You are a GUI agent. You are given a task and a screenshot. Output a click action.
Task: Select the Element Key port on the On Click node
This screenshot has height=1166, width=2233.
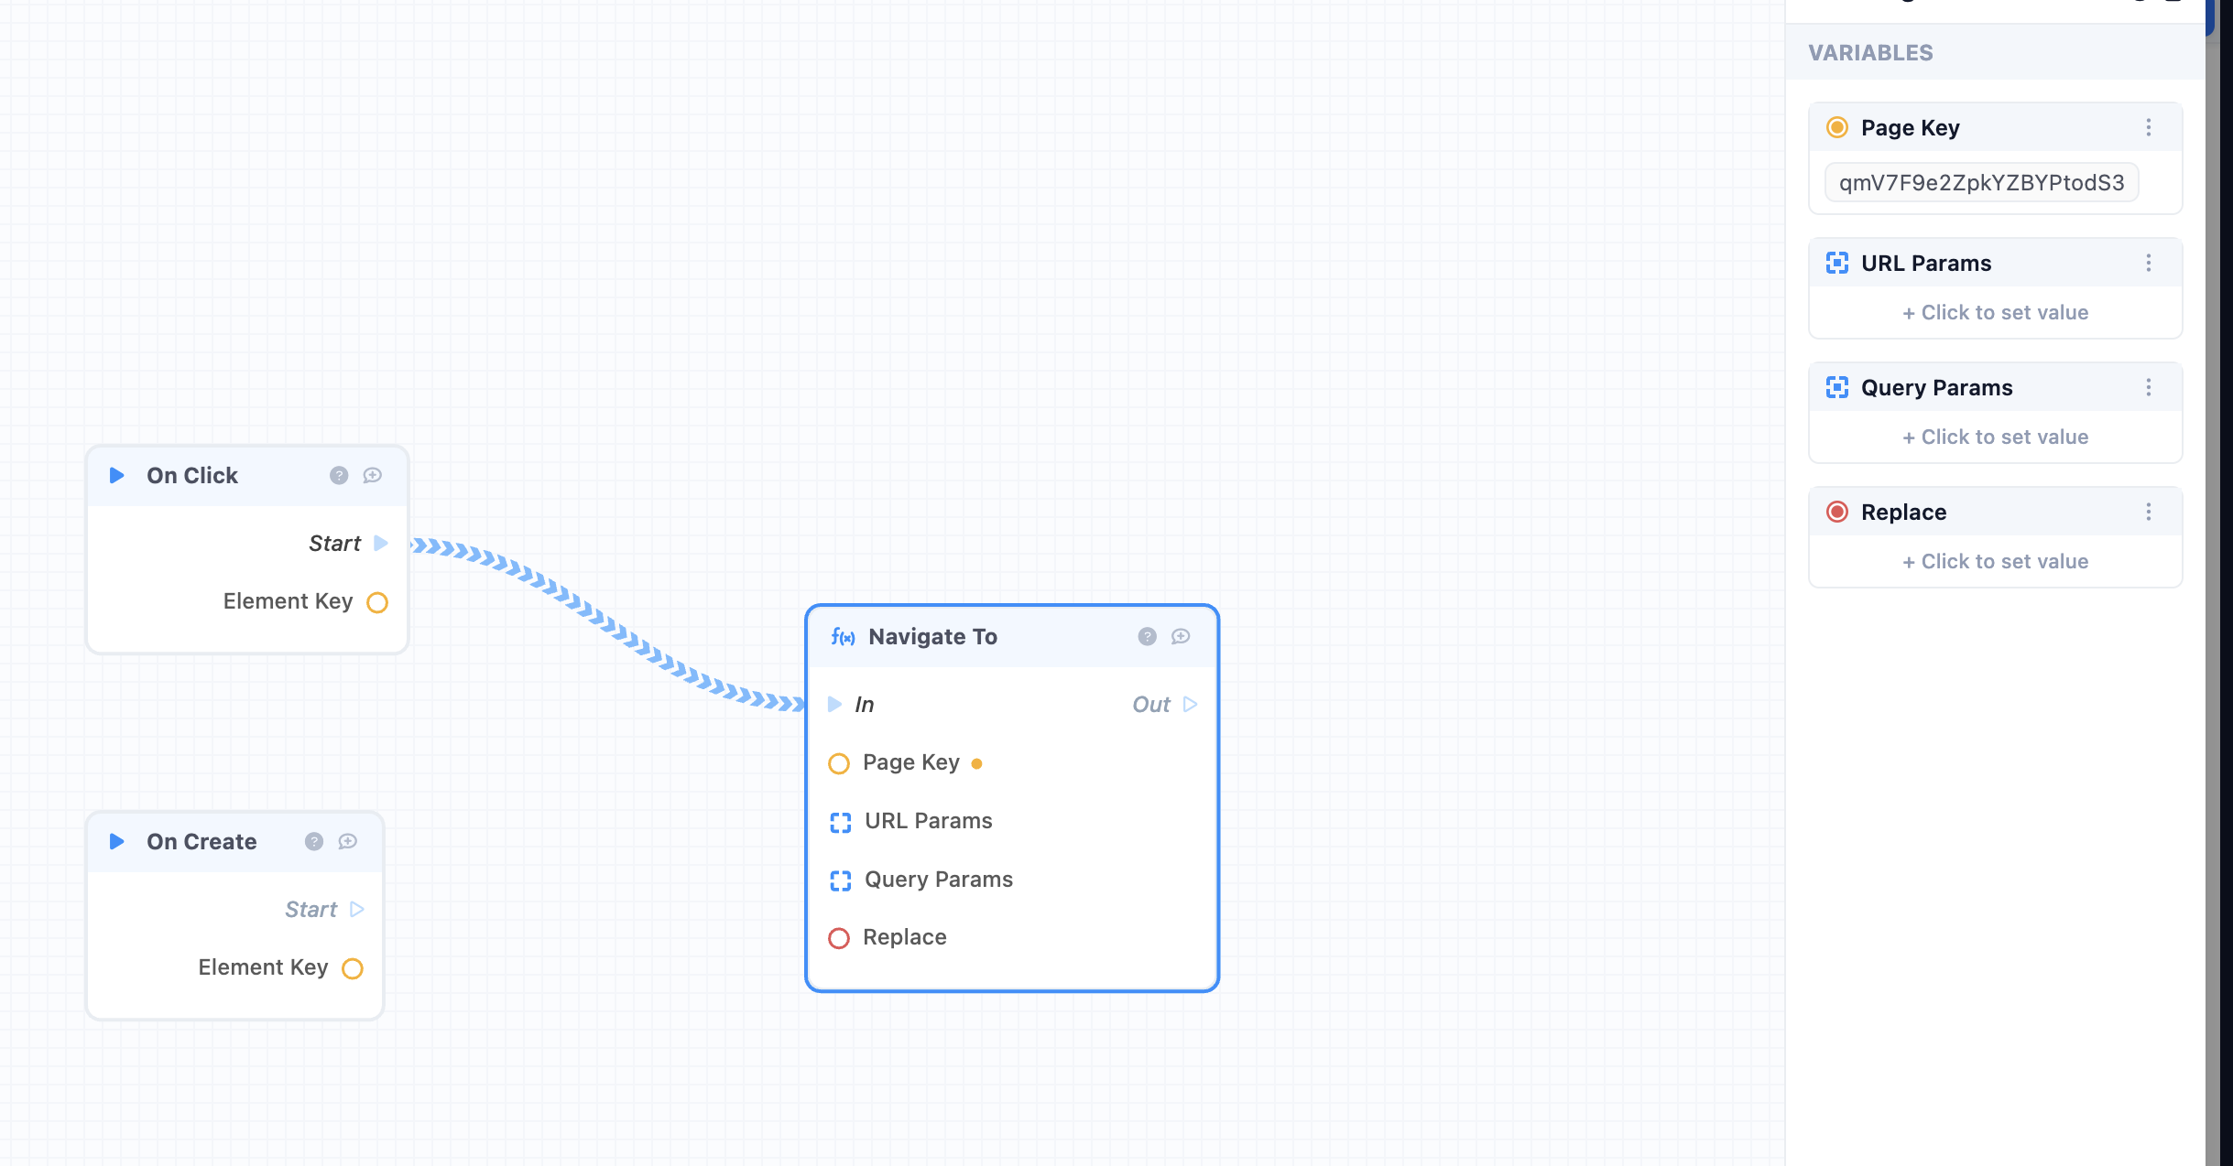[x=377, y=602]
